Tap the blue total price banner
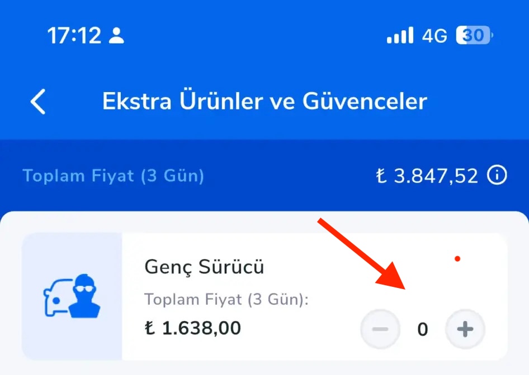This screenshot has height=375, width=529. click(x=264, y=175)
